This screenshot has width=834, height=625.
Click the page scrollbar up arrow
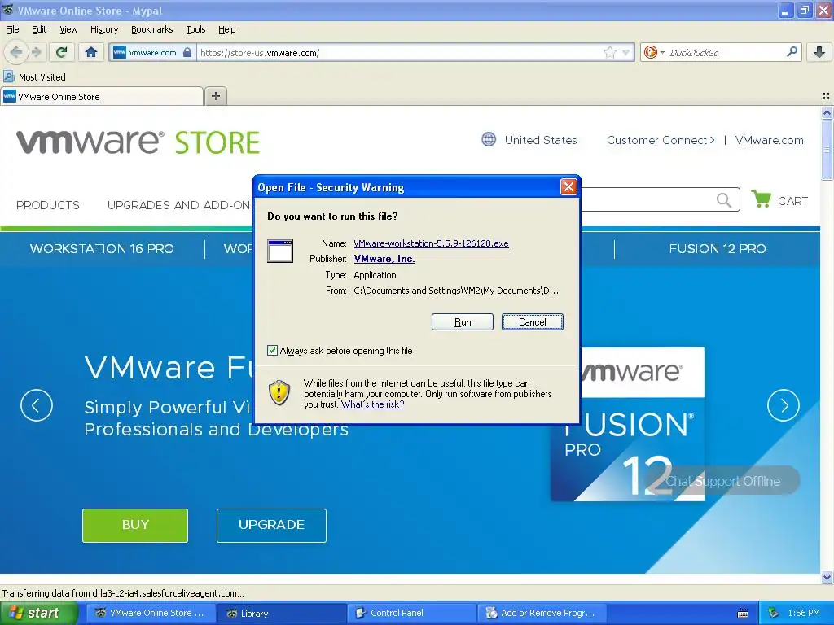827,112
